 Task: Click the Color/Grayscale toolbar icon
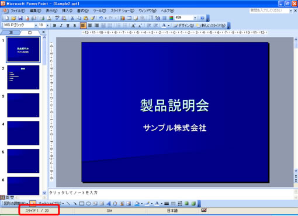click(x=171, y=18)
